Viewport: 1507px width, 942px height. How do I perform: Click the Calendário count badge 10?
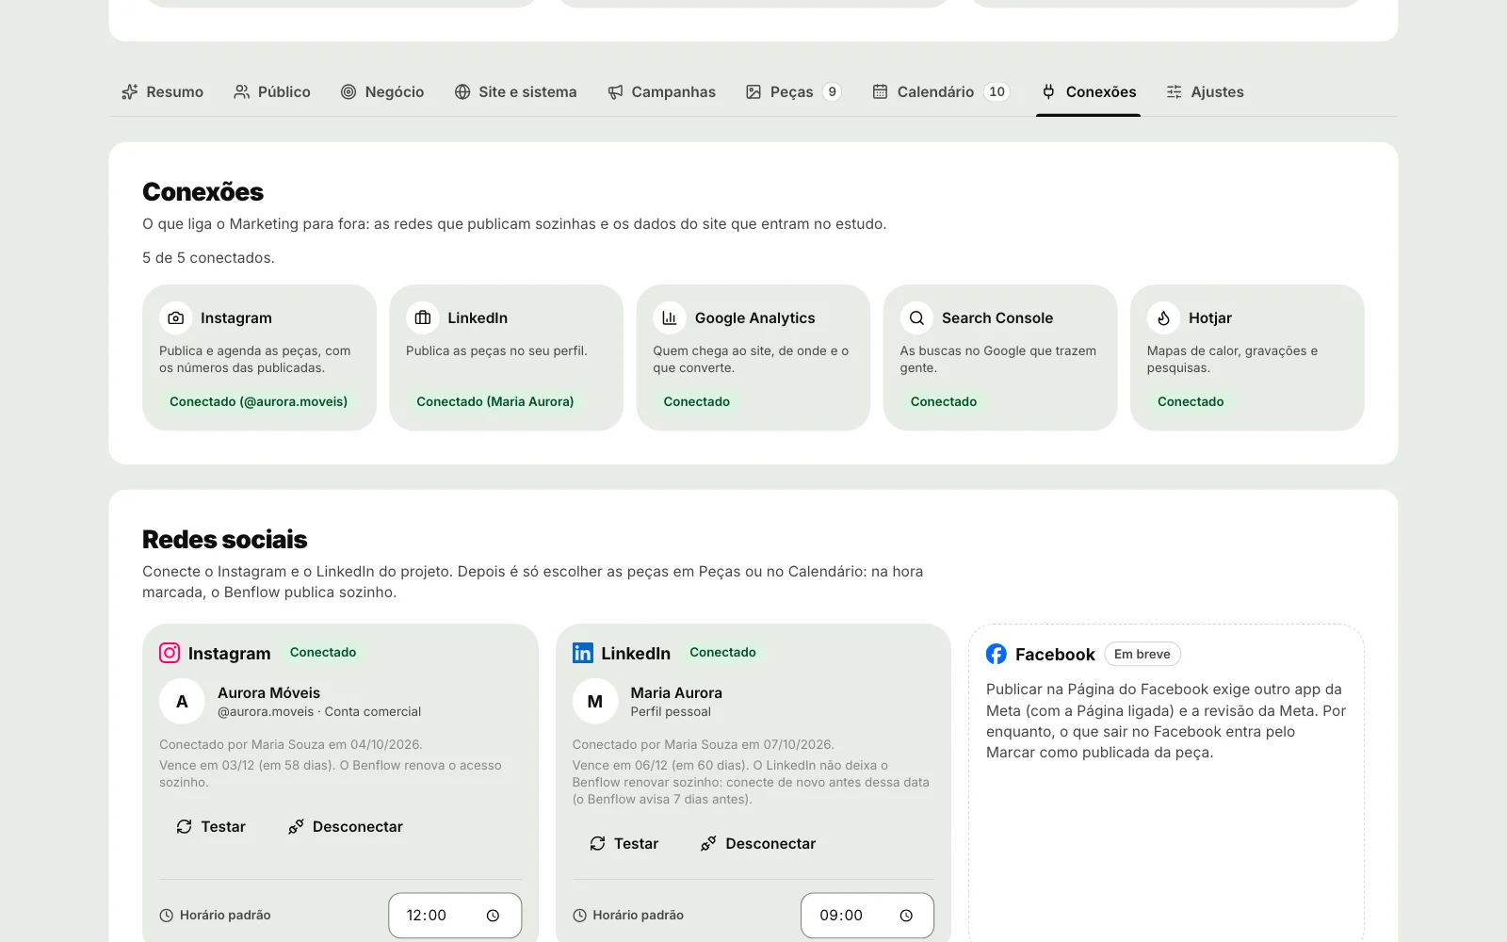997,91
